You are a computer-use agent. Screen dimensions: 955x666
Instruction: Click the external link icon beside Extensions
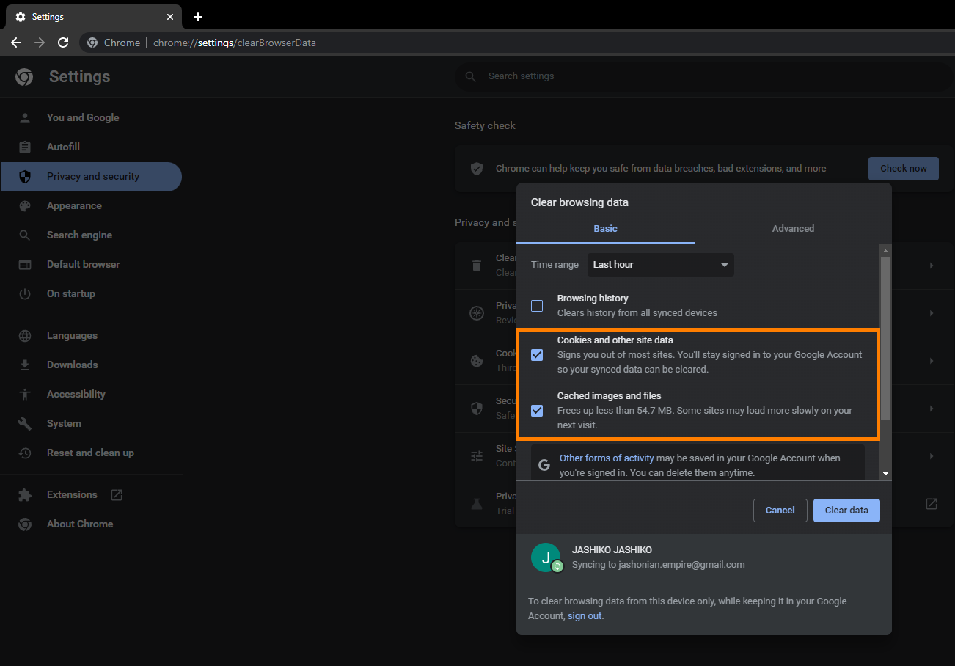(116, 494)
